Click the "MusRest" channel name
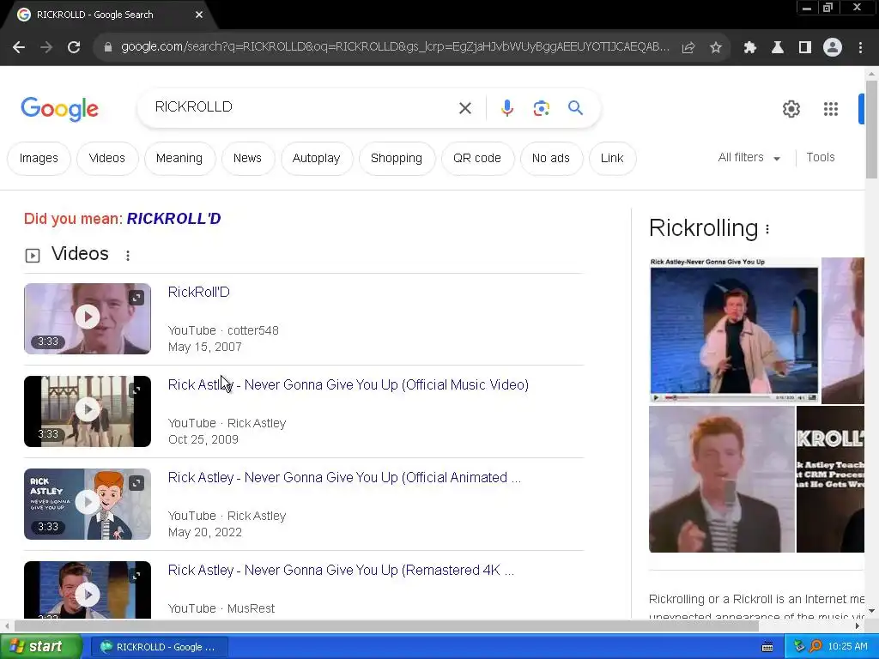Viewport: 879px width, 659px height. coord(251,608)
